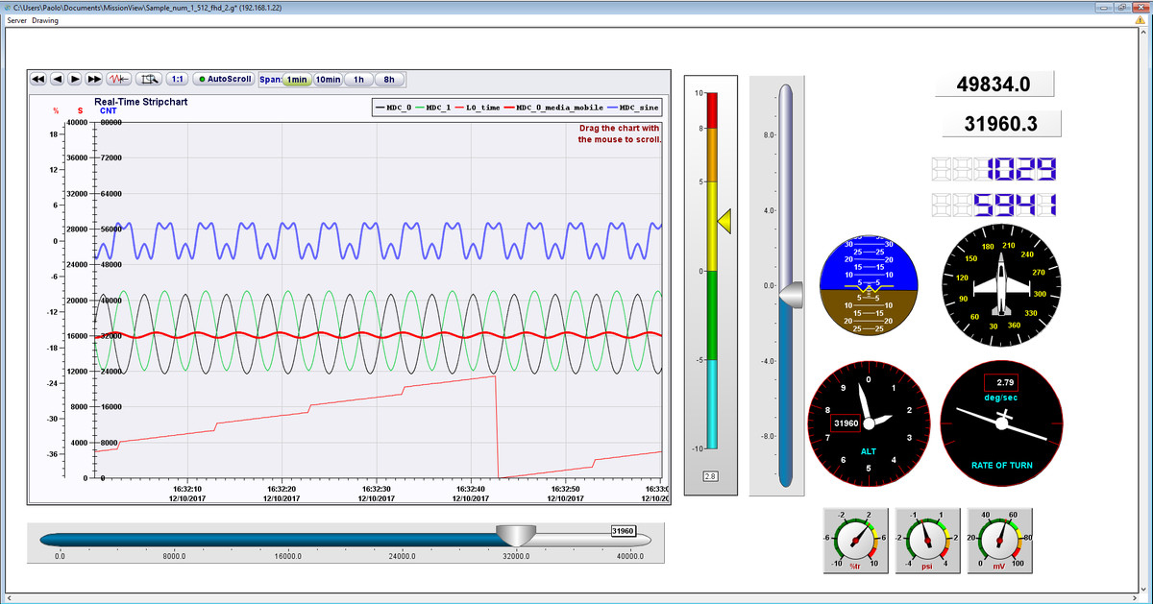Reset chart zoom with the 1:1 button
The image size is (1153, 604).
pyautogui.click(x=178, y=79)
